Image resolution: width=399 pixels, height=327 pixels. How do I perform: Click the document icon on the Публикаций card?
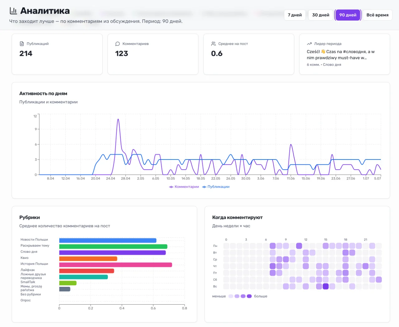click(x=22, y=44)
